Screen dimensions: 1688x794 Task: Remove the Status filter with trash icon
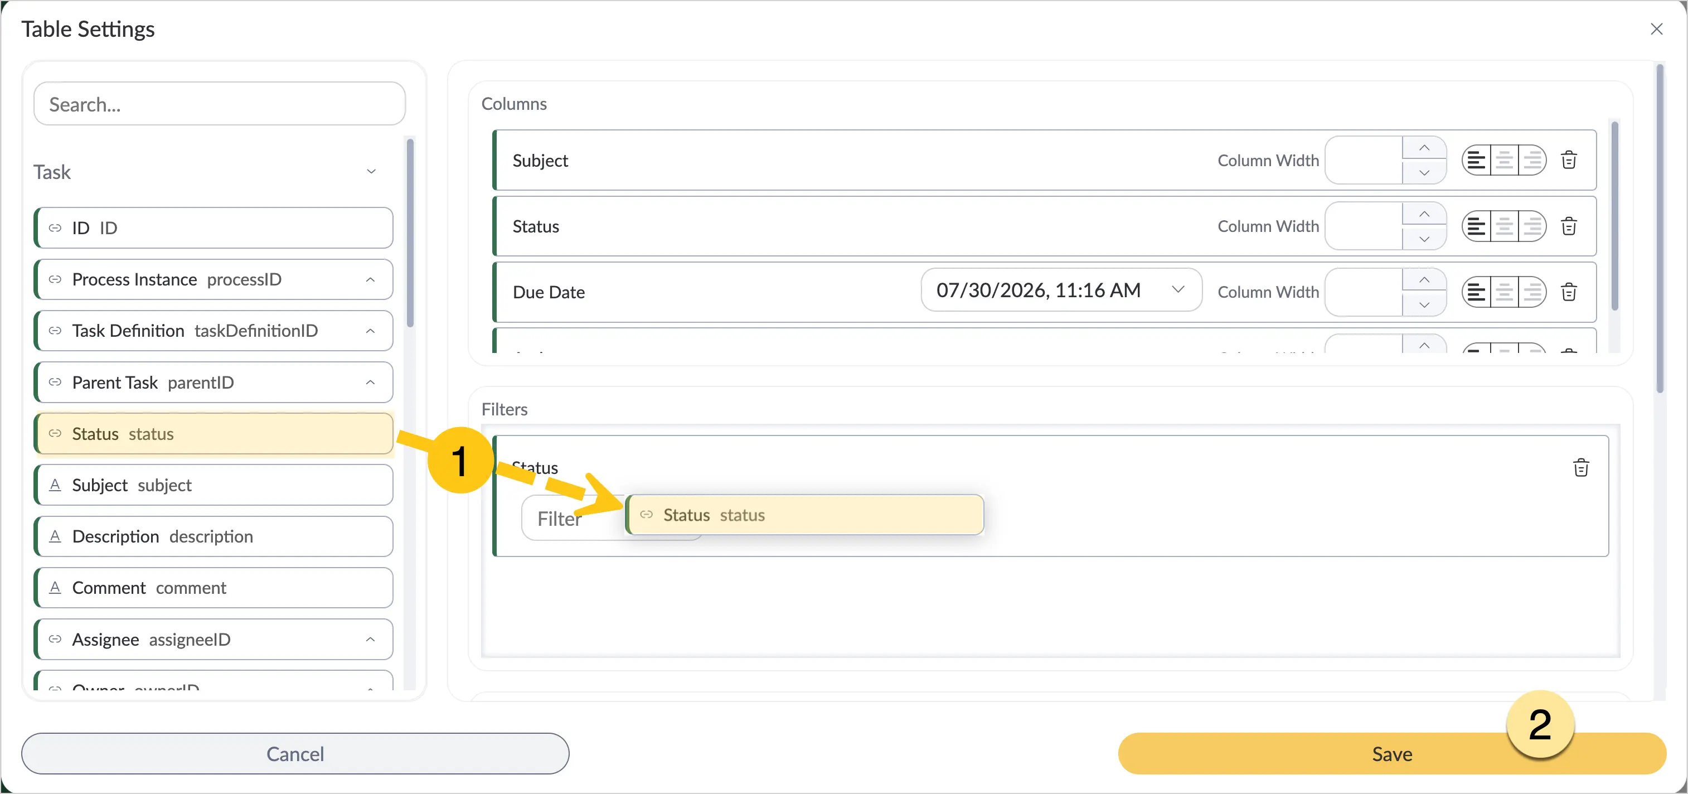point(1581,467)
